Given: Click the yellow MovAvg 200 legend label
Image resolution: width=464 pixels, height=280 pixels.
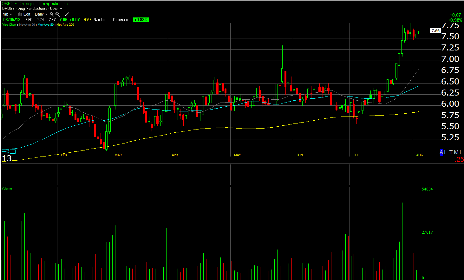Looking at the screenshot, I should tap(65, 25).
